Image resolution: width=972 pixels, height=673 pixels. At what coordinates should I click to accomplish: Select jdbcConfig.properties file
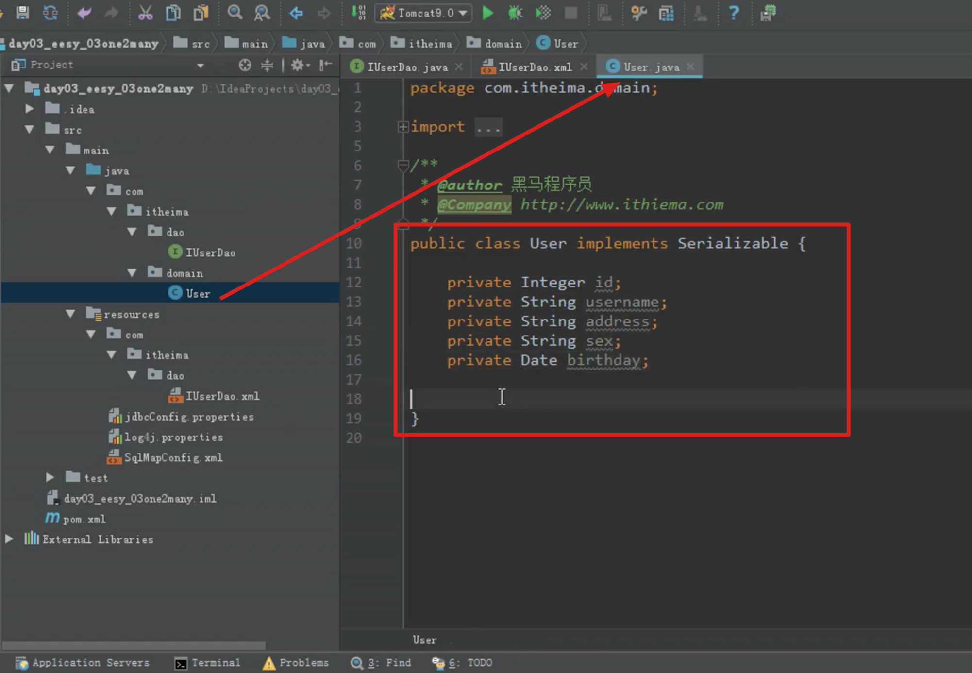[x=181, y=416]
